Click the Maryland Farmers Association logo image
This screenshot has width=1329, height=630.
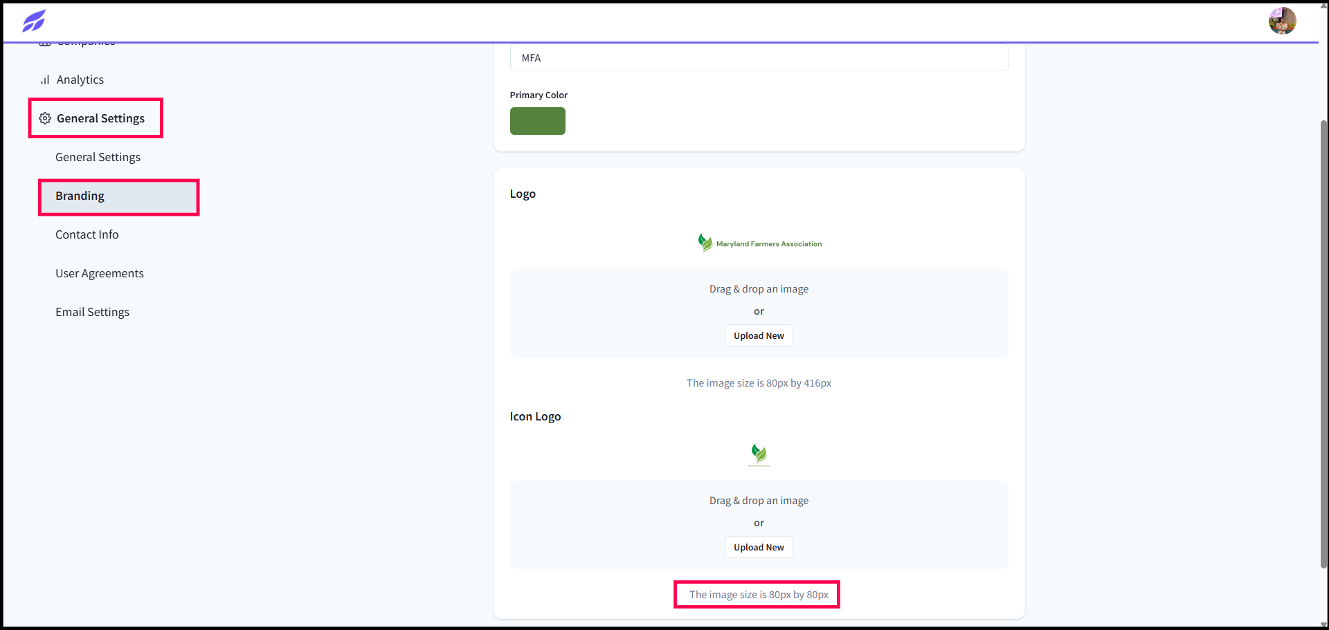click(759, 243)
